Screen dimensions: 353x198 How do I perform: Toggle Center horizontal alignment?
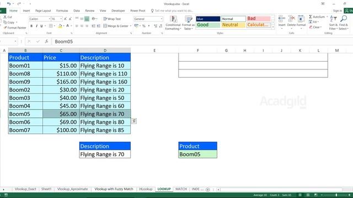coord(82,26)
